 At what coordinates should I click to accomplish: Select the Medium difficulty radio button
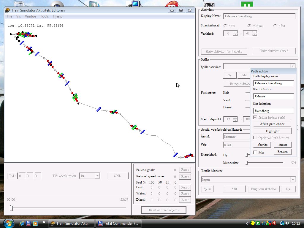pos(249,26)
